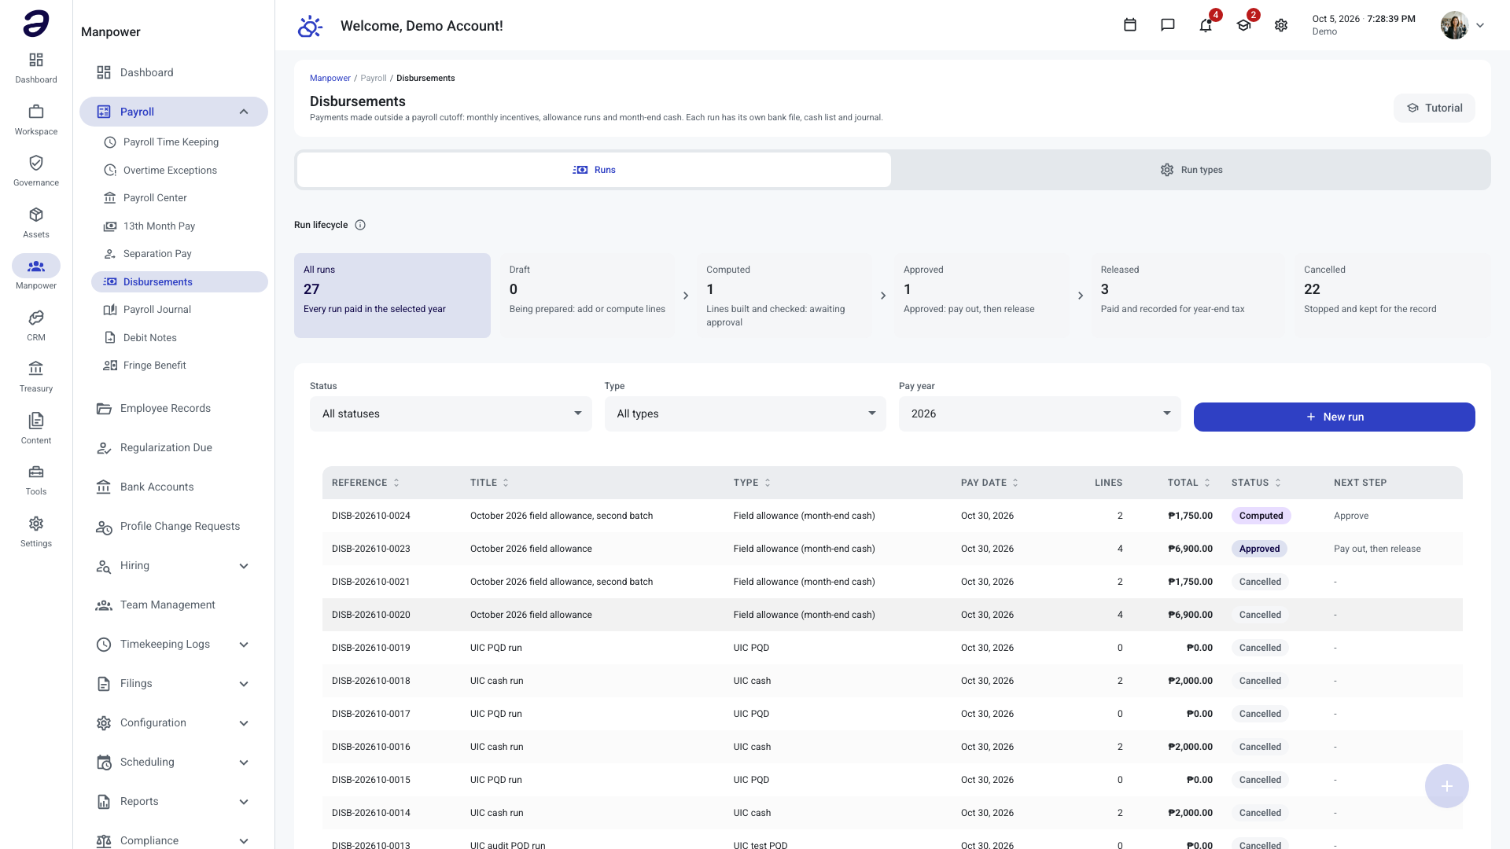Expand the Hiring menu section

click(x=244, y=566)
